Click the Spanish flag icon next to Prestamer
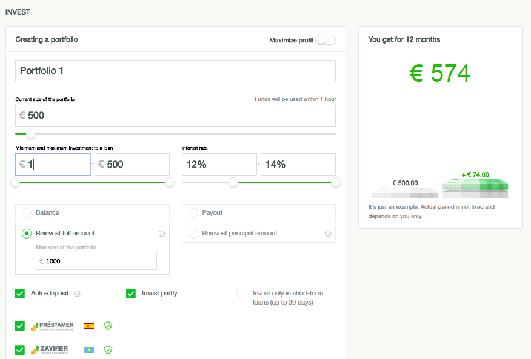Viewport: 531px width, 359px height. (89, 326)
